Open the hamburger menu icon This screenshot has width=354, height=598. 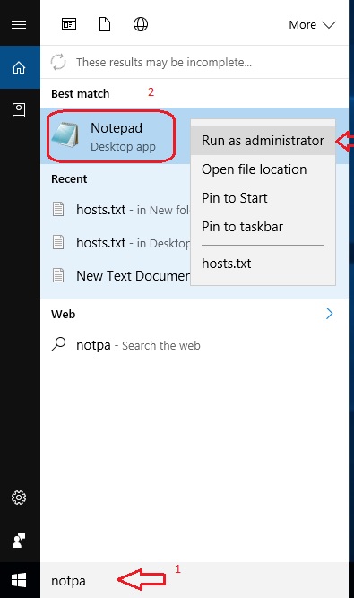point(19,25)
